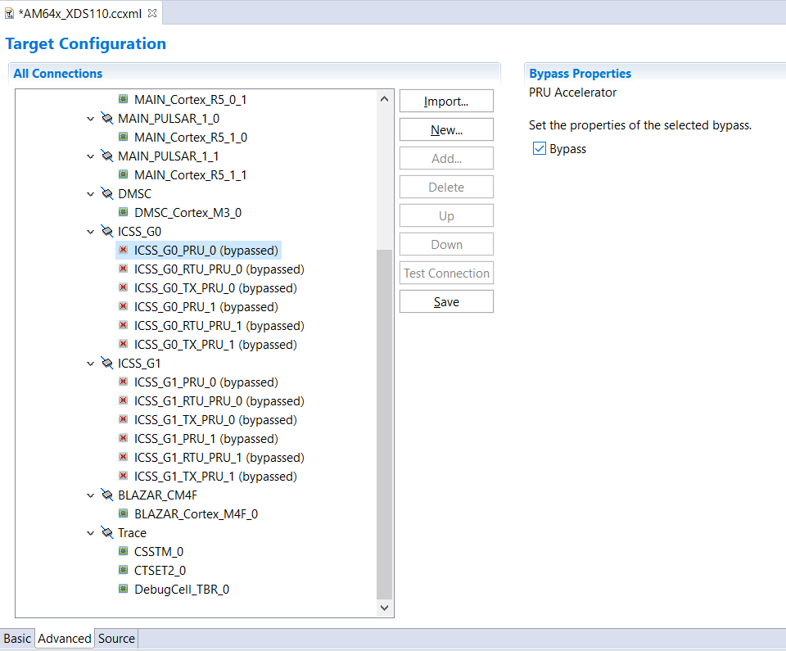
Task: Uncheck the Bypass checkbox
Action: tap(539, 149)
